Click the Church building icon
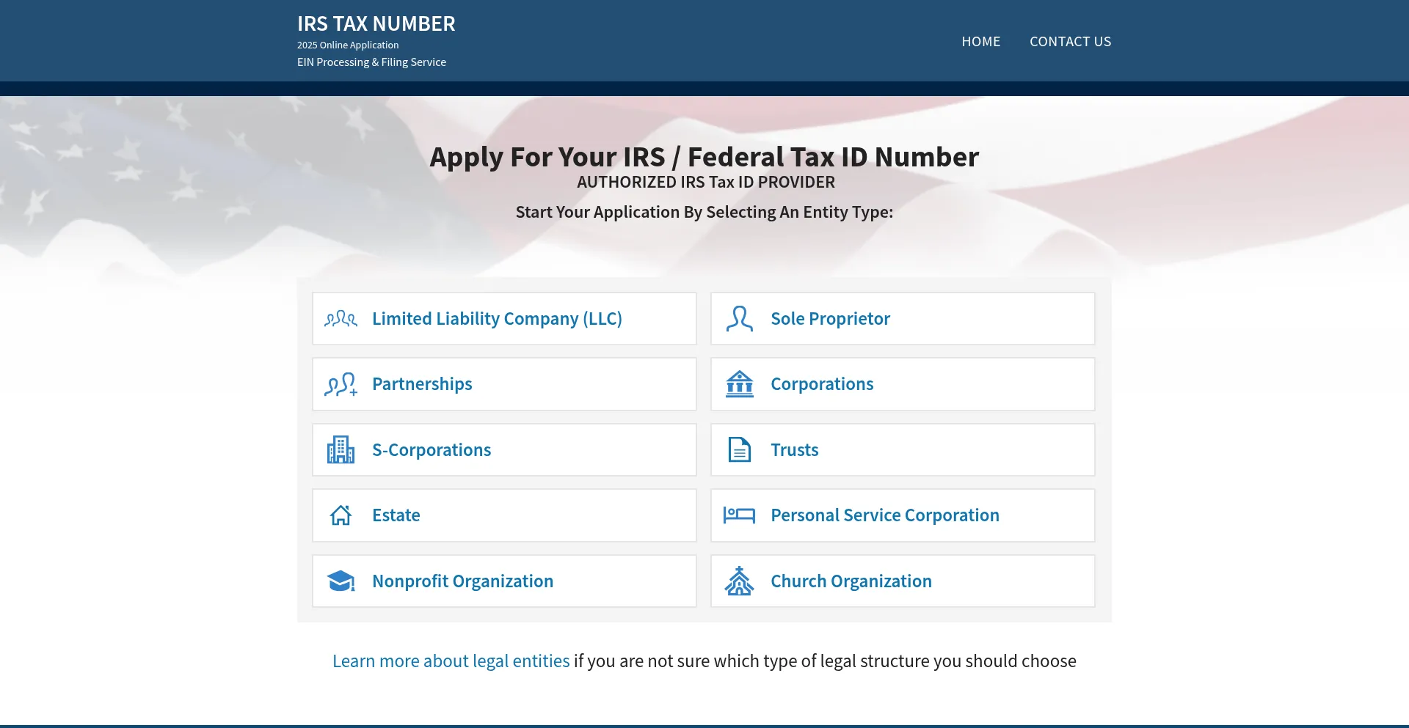Image resolution: width=1409 pixels, height=728 pixels. [739, 581]
